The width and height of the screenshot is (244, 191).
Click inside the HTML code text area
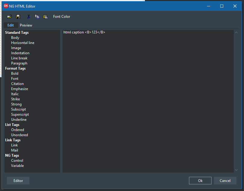point(147,99)
